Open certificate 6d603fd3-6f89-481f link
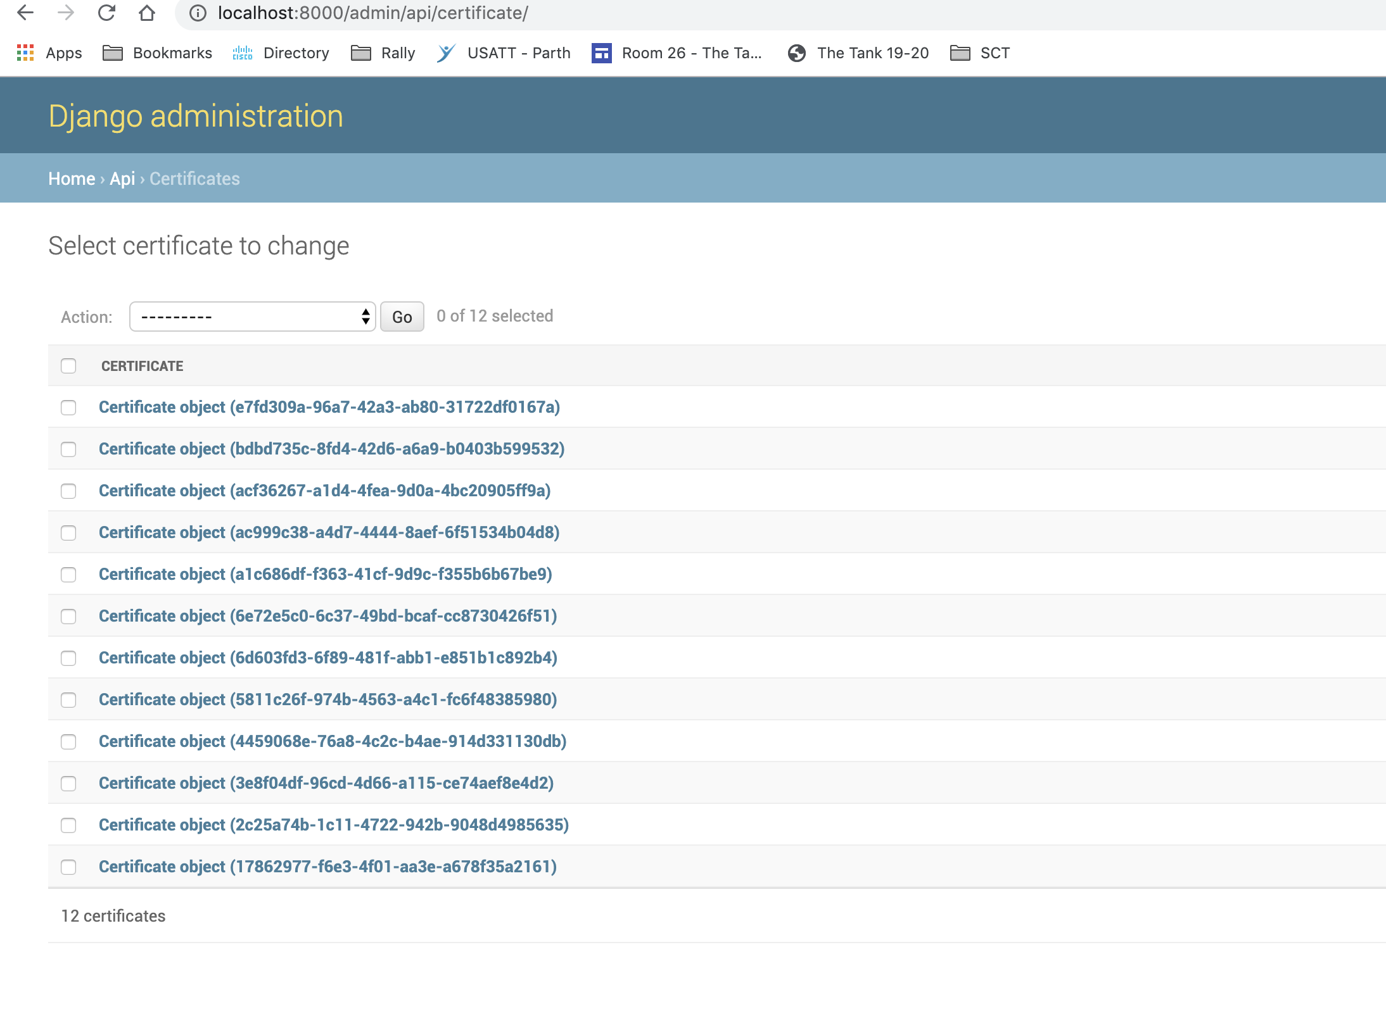Screen dimensions: 1386x1028 coord(328,658)
